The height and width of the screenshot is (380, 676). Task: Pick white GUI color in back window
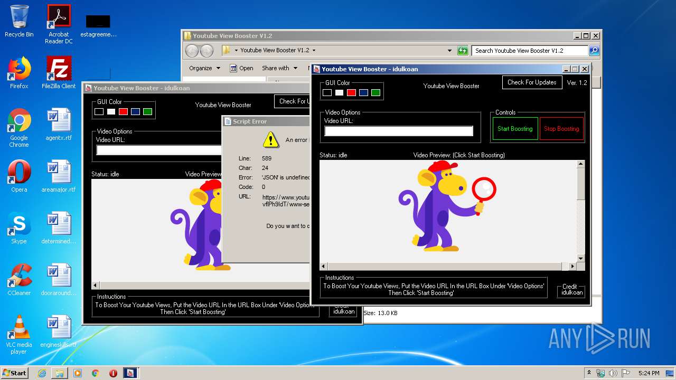click(111, 112)
